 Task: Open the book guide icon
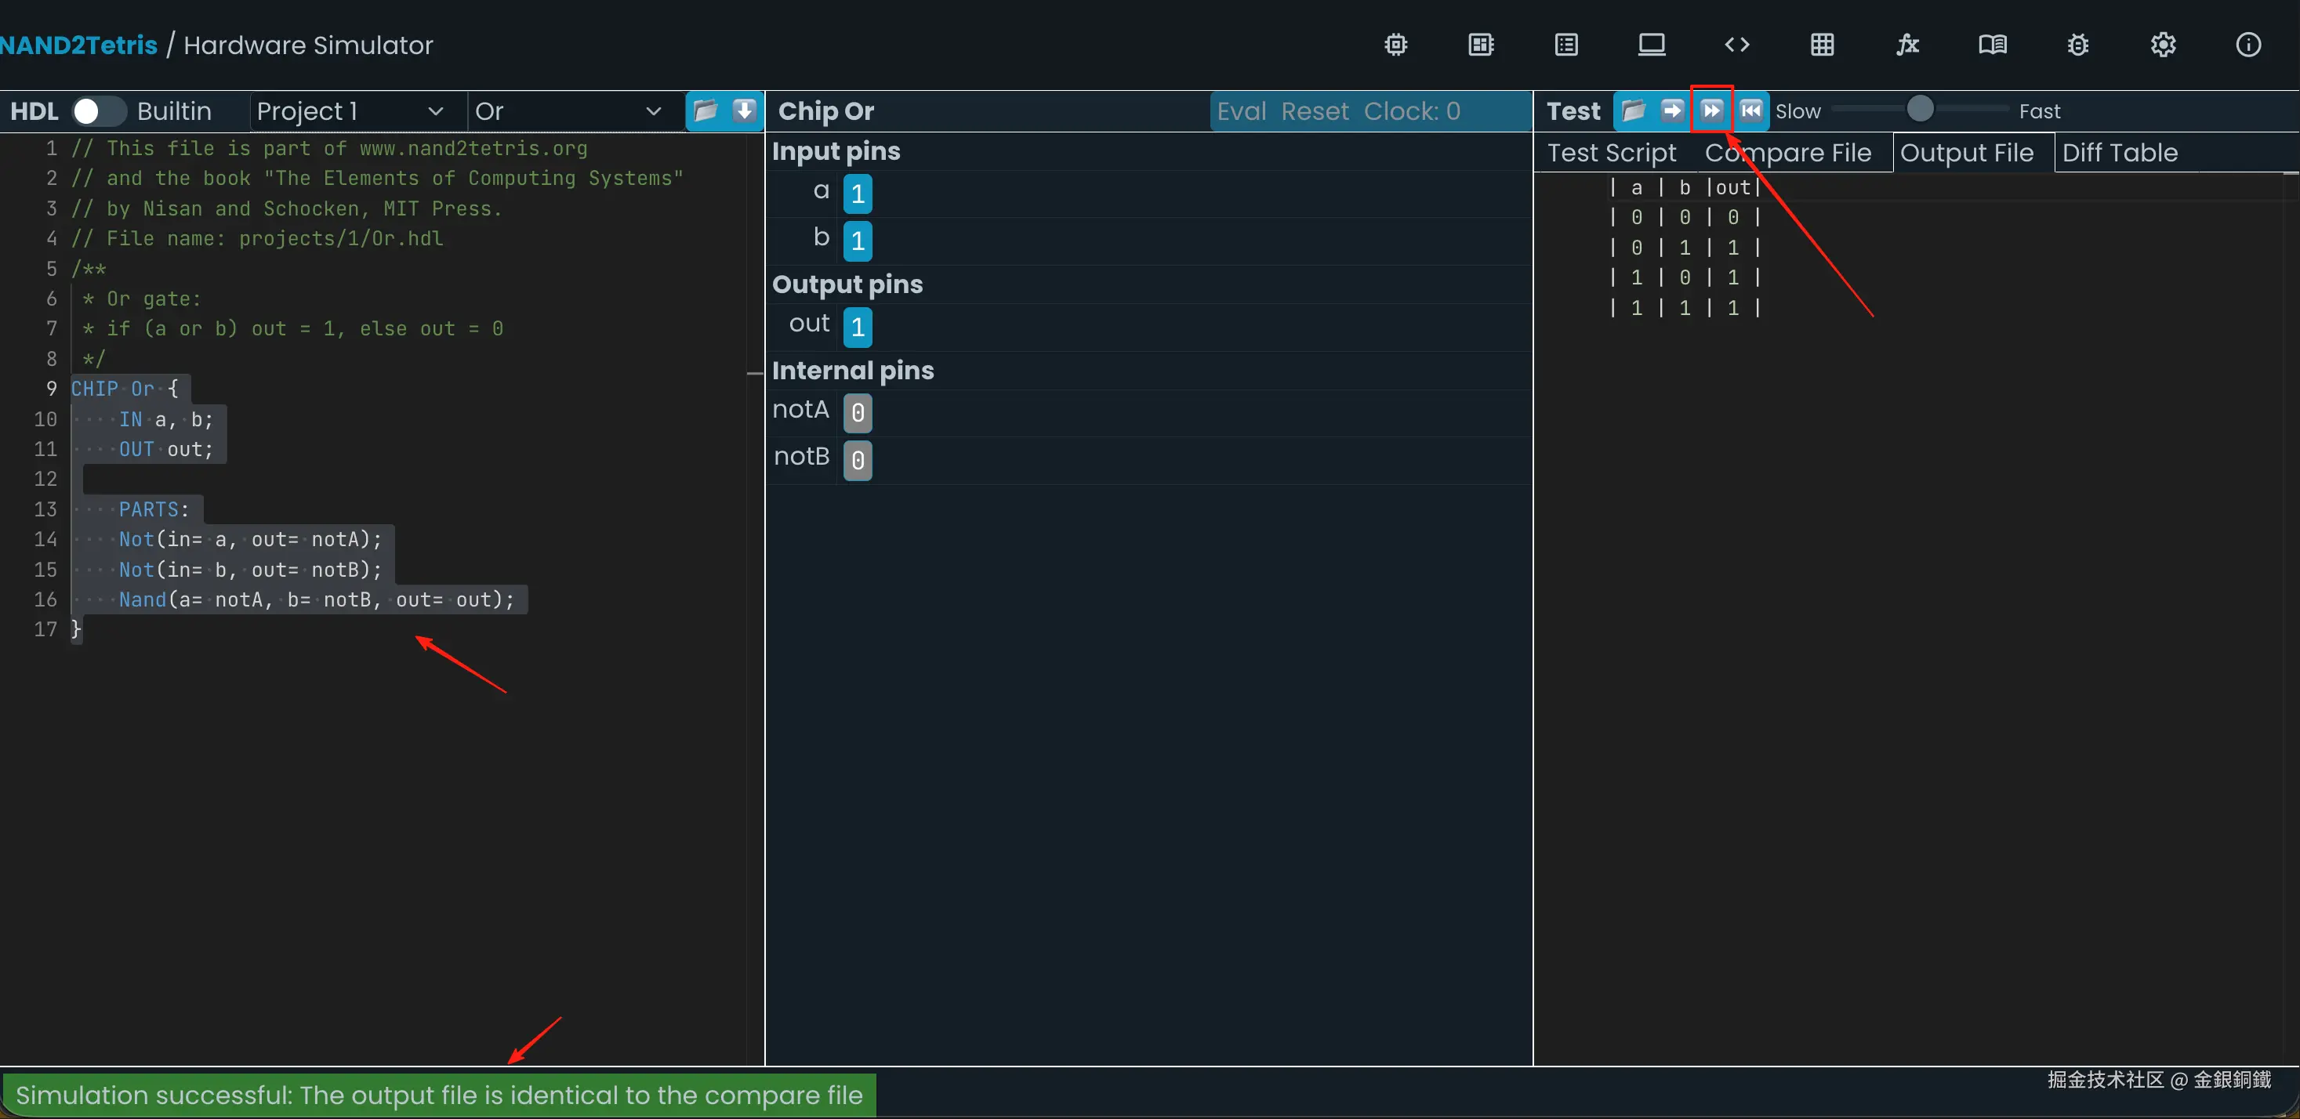pos(1992,45)
